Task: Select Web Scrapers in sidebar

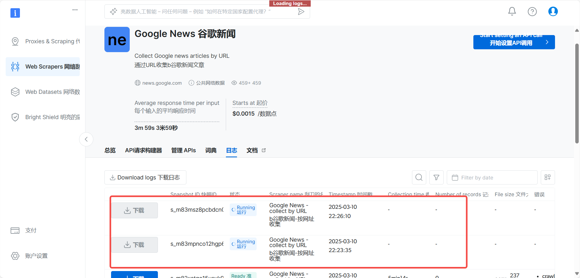Action: point(43,67)
